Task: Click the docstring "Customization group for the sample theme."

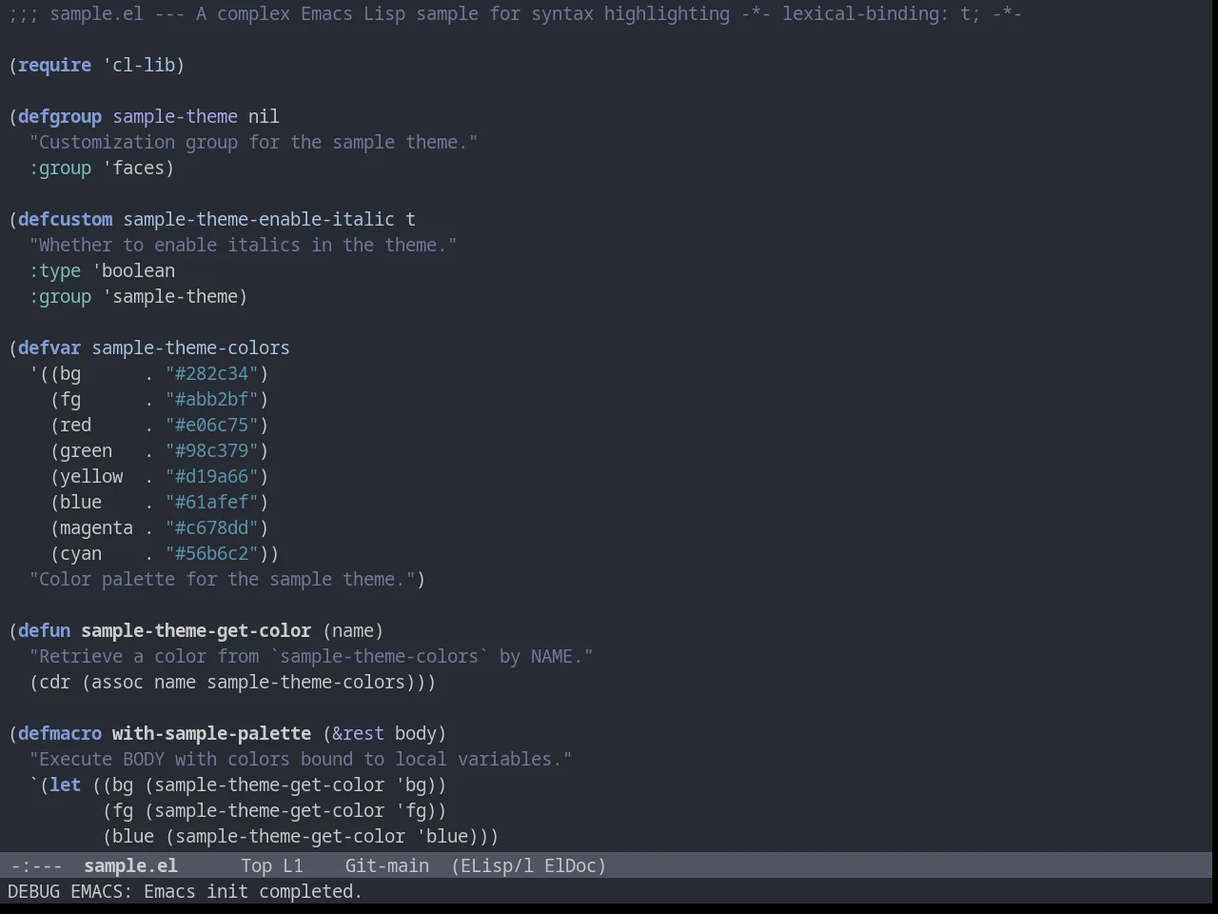Action: tap(253, 142)
